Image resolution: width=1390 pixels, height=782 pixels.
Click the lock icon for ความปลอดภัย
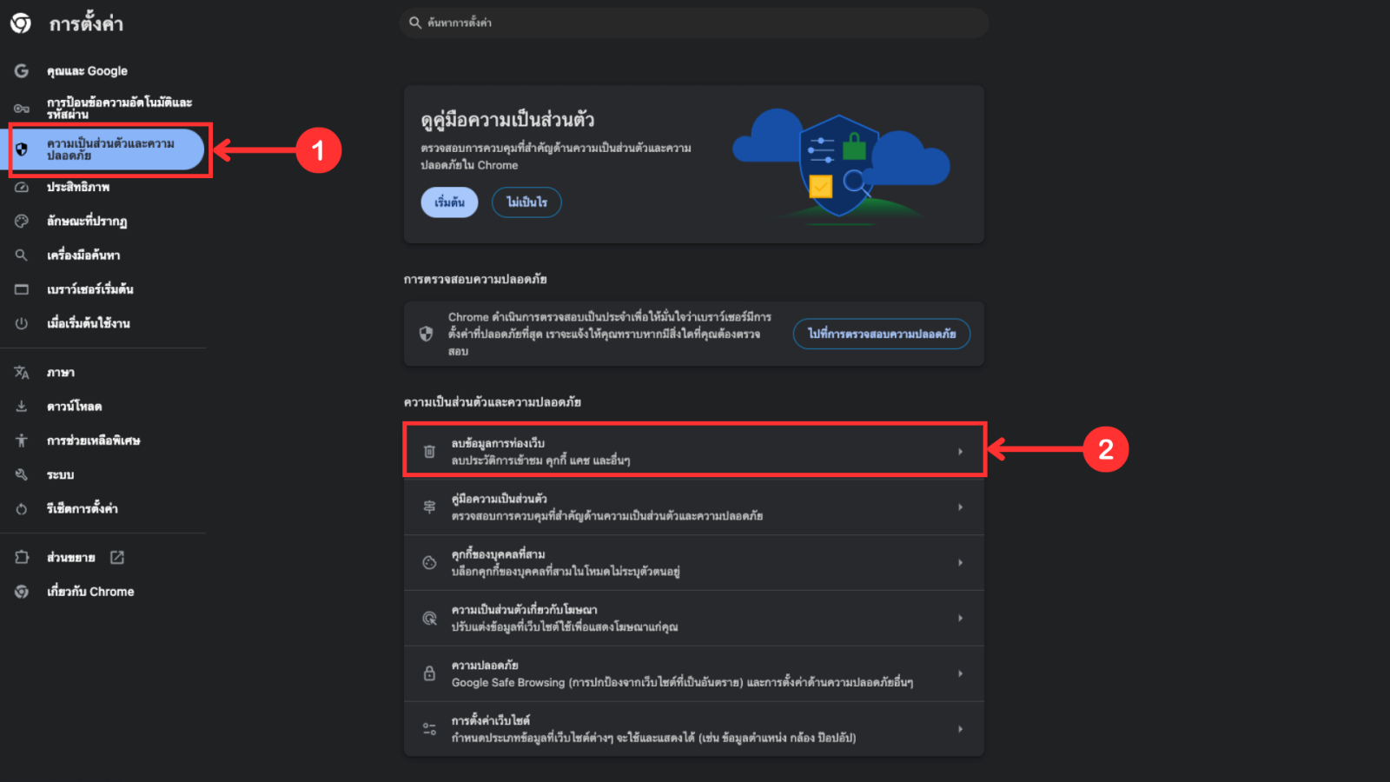429,673
